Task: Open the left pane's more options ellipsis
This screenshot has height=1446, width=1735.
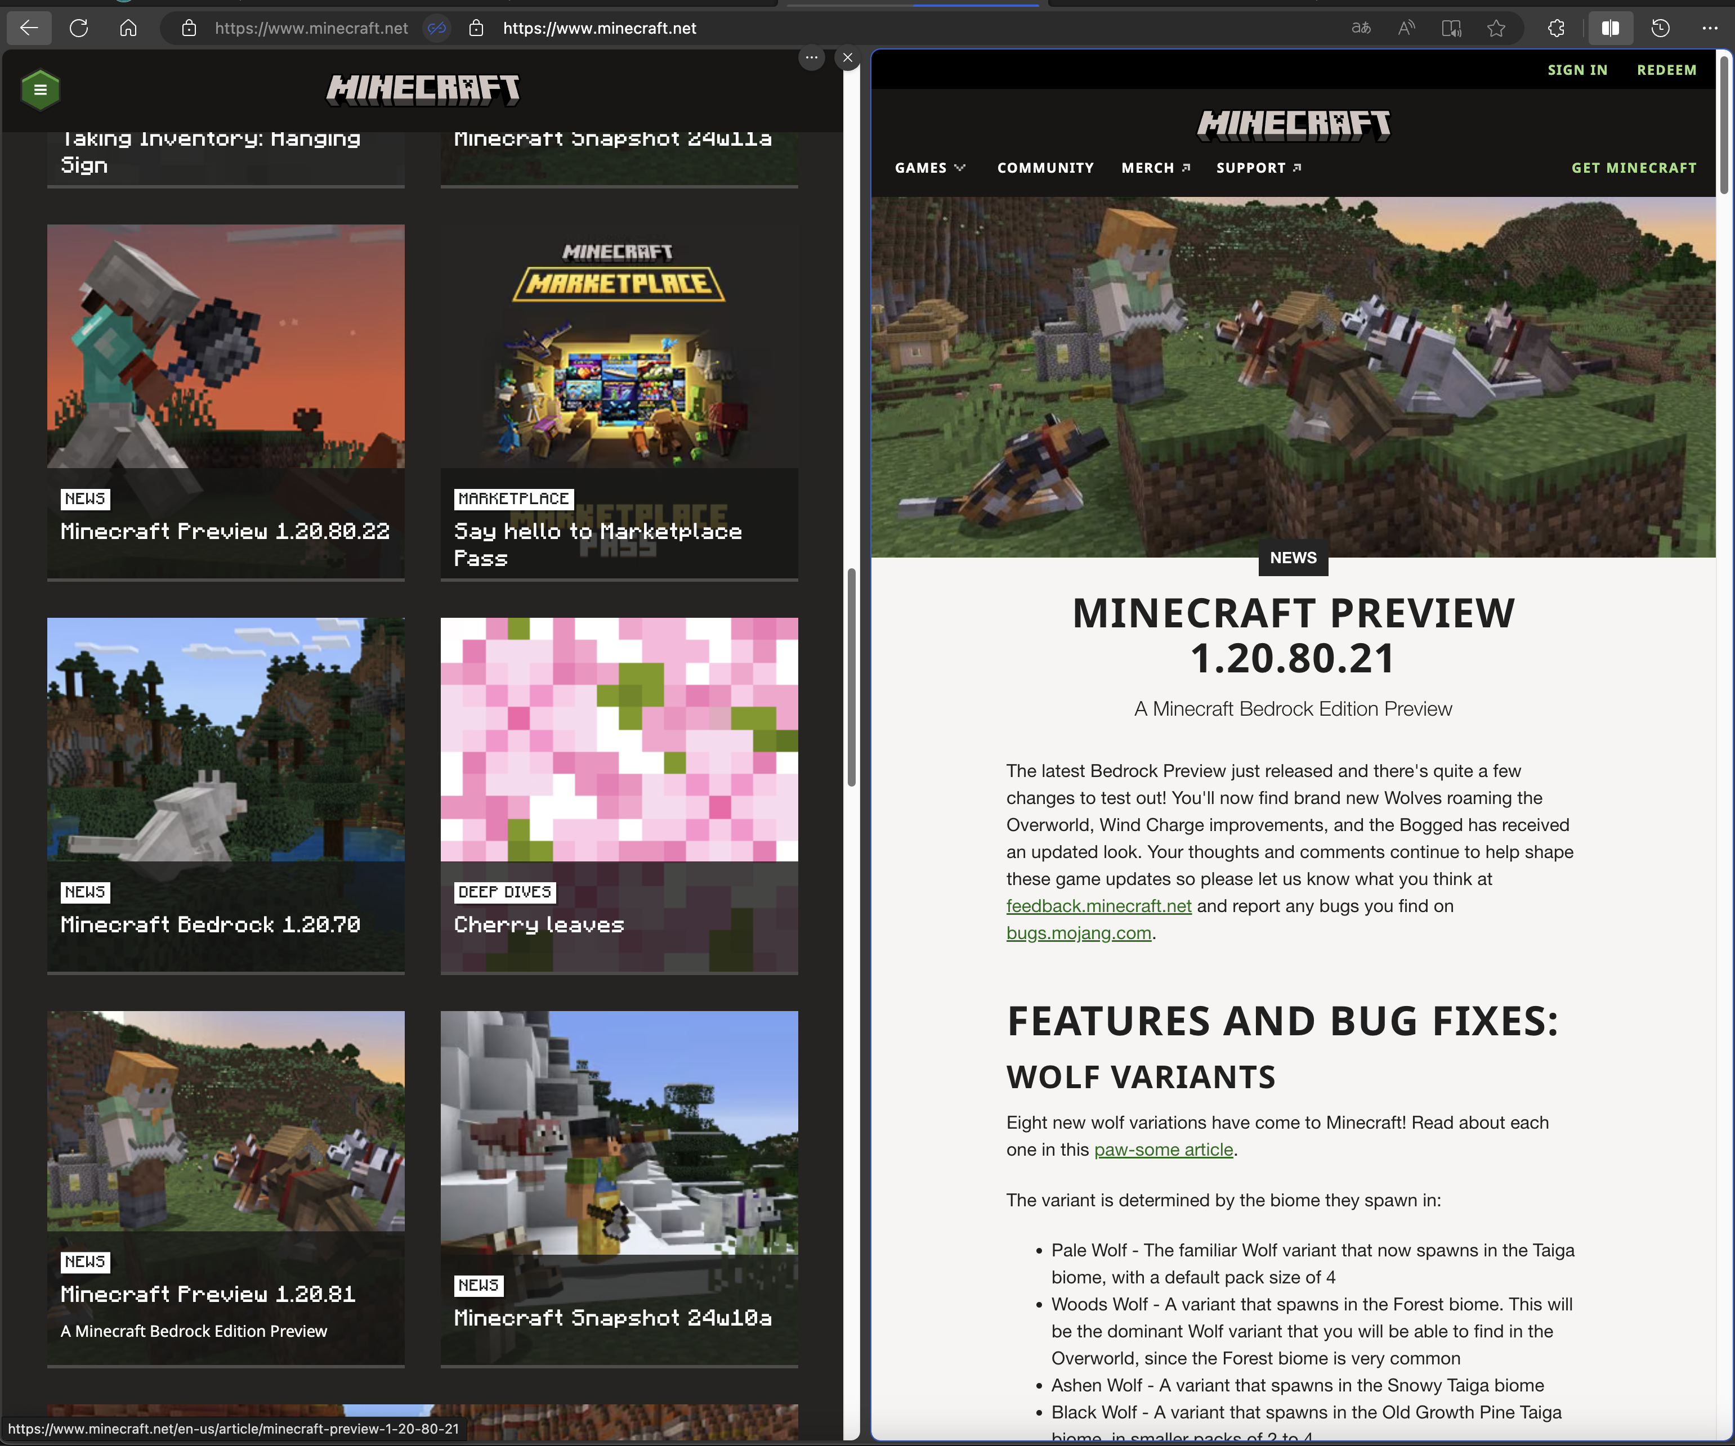Action: tap(811, 58)
